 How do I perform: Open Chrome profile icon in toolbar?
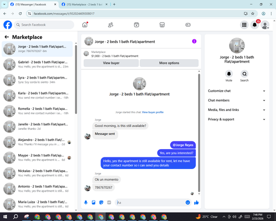pos(263,14)
